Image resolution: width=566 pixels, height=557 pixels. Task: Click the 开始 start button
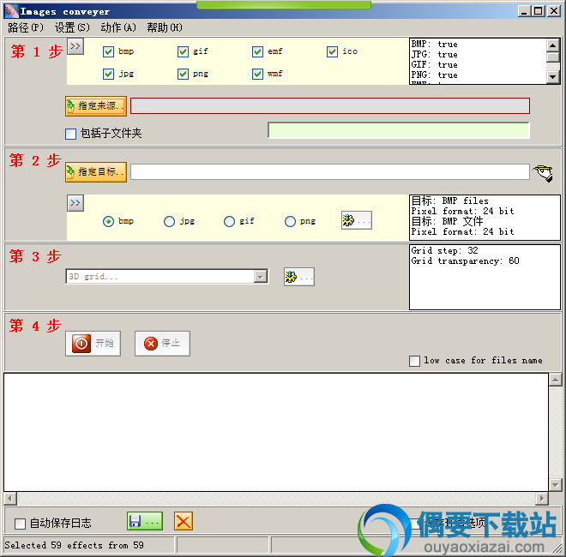(93, 344)
